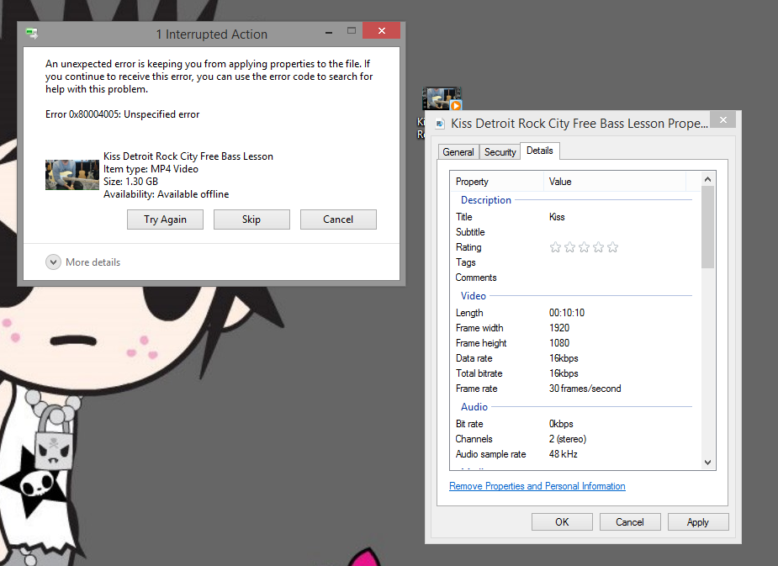Set rating to three stars
The height and width of the screenshot is (566, 778).
coord(584,247)
